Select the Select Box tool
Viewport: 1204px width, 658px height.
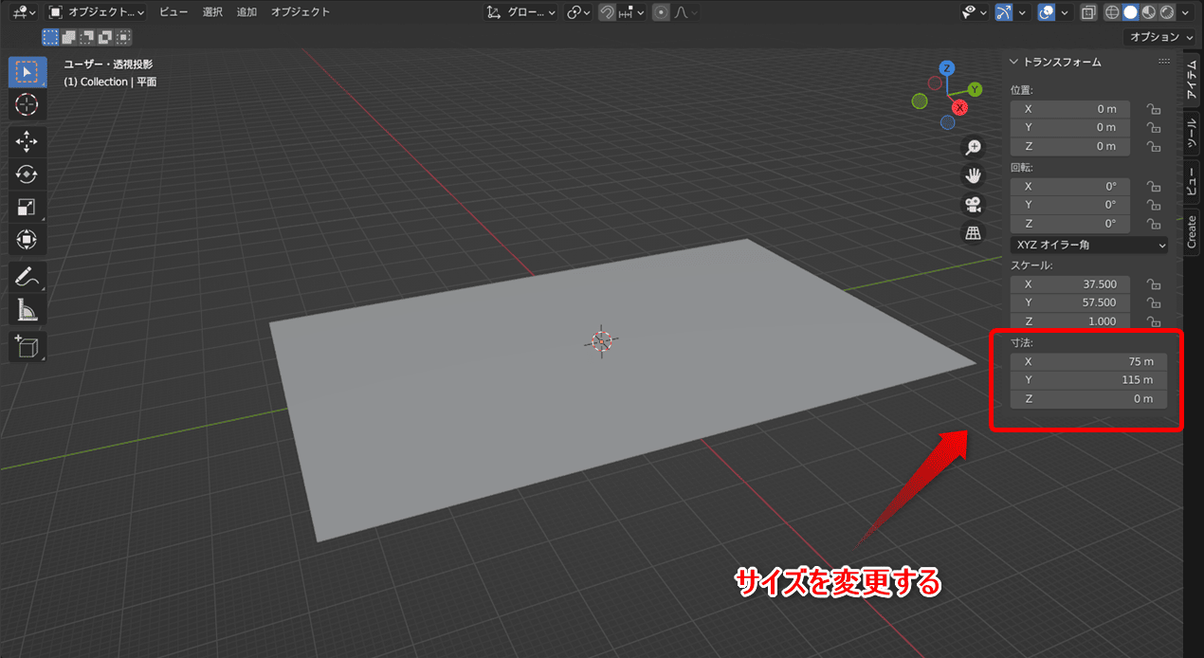coord(27,72)
